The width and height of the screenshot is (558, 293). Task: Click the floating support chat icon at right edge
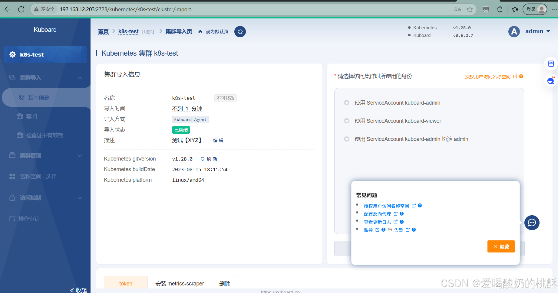click(x=551, y=80)
